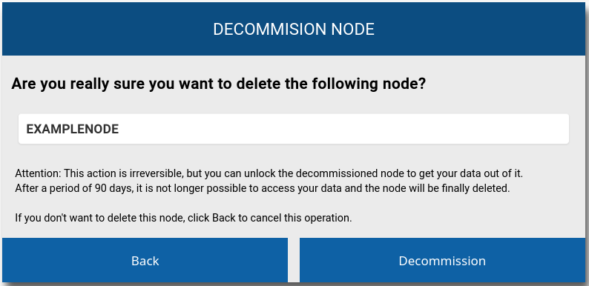Click the Back button to cancel

tap(145, 260)
